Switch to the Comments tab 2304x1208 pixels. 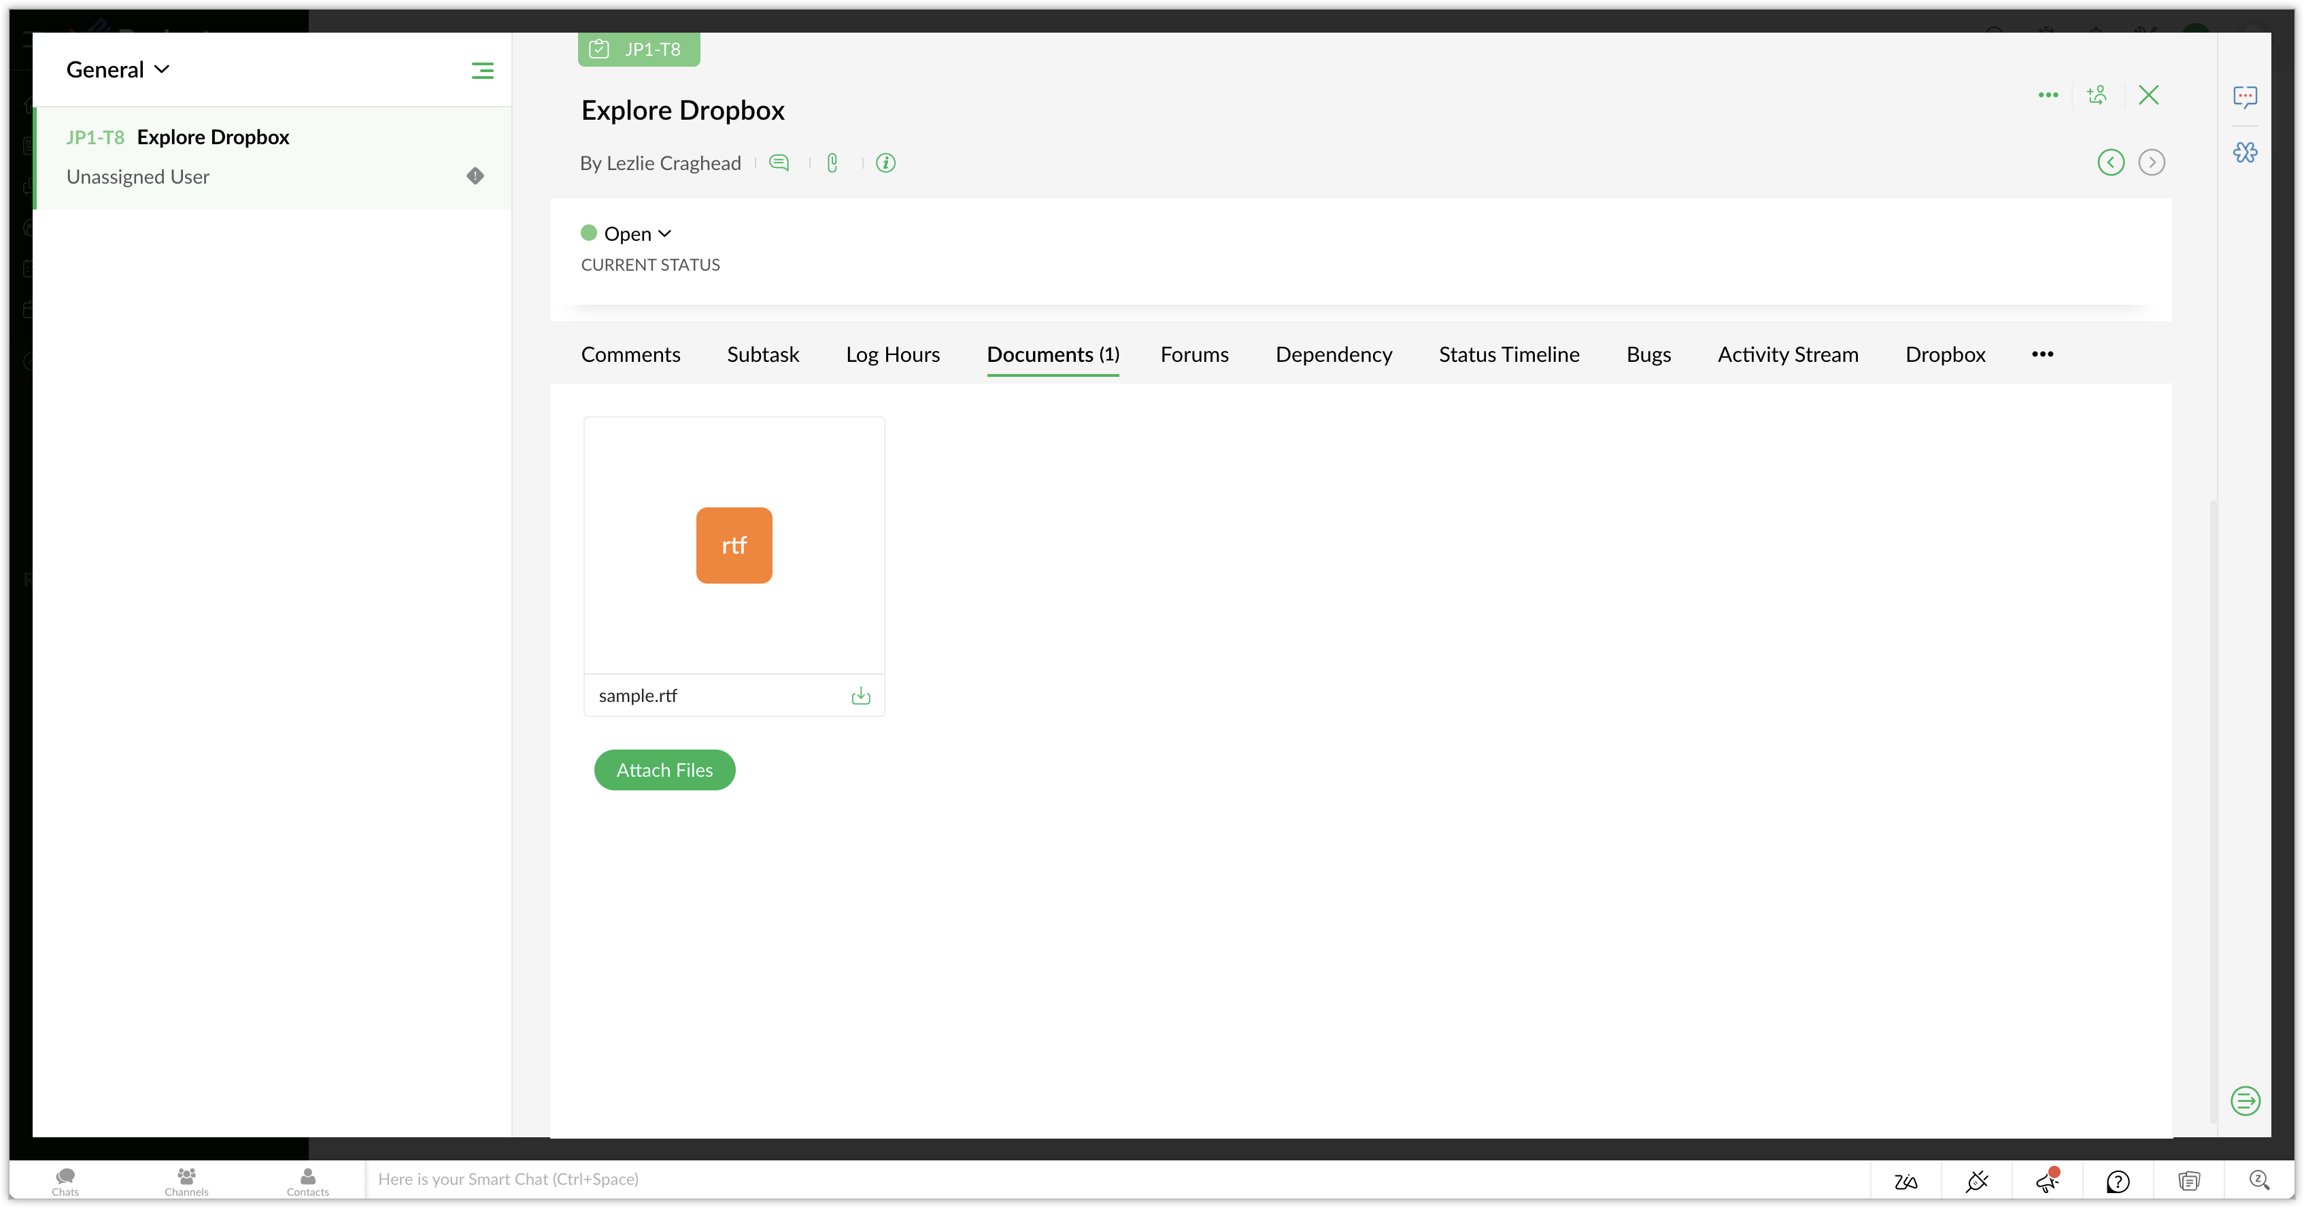pos(630,354)
